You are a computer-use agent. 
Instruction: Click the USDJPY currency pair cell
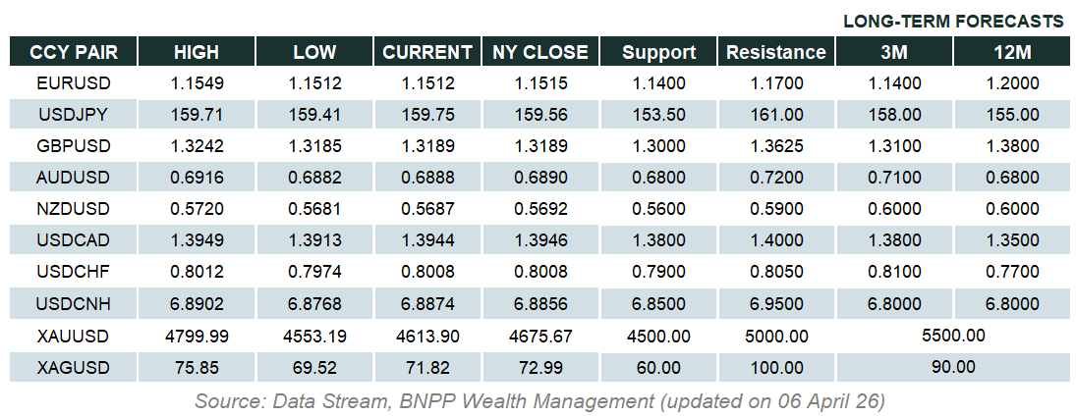click(72, 115)
